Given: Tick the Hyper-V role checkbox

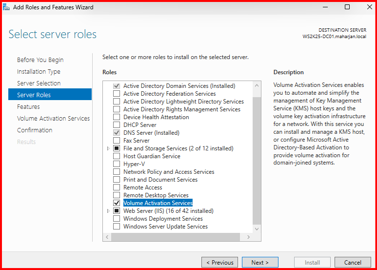Looking at the screenshot, I should (x=117, y=164).
